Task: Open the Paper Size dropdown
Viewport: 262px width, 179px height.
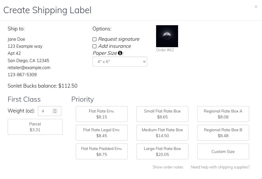Action: [120, 62]
